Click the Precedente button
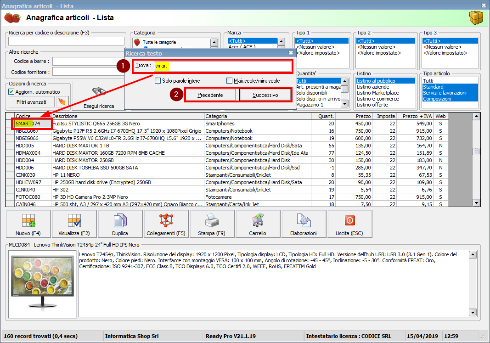 [x=210, y=95]
